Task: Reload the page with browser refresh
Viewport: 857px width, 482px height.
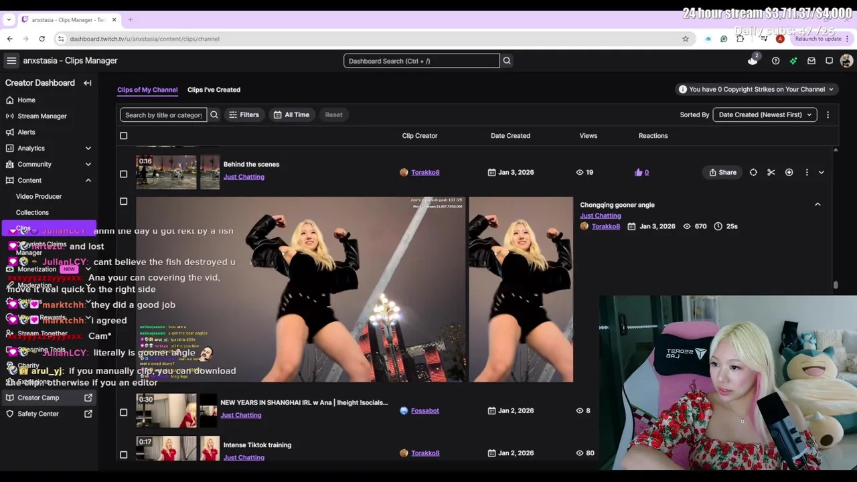Action: pyautogui.click(x=42, y=39)
